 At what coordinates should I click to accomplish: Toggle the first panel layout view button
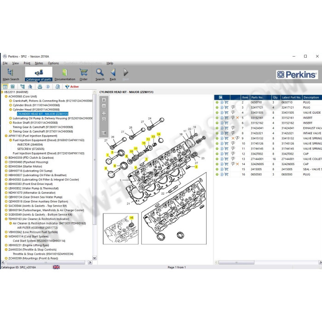(x=5, y=86)
